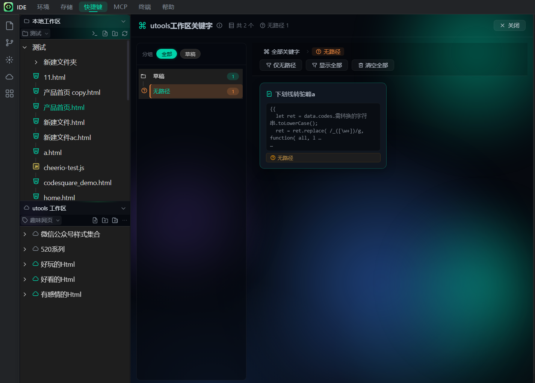This screenshot has height=383, width=535.
Task: Click the 下划线转驼峰a card title
Action: (295, 94)
